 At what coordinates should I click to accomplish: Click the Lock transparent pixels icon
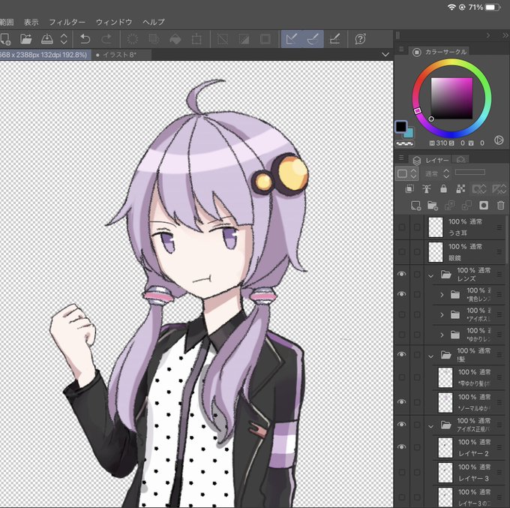[x=460, y=189]
